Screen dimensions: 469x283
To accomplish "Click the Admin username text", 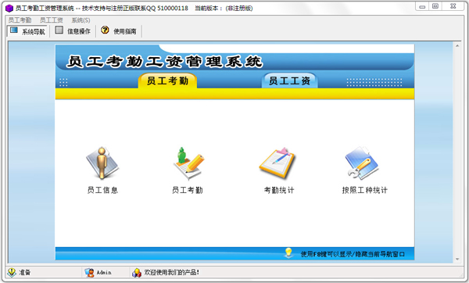I will pos(104,273).
